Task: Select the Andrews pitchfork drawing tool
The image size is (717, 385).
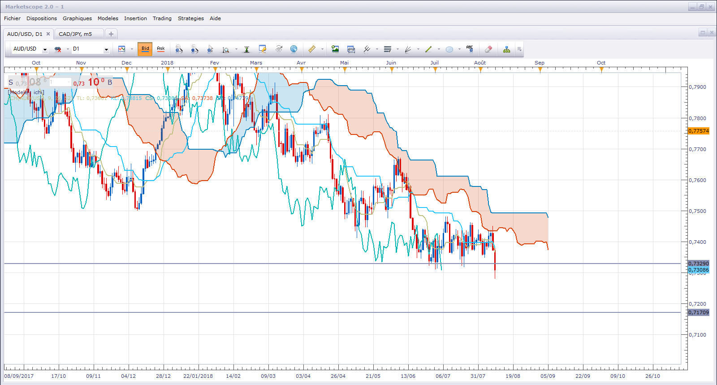Action: (367, 49)
